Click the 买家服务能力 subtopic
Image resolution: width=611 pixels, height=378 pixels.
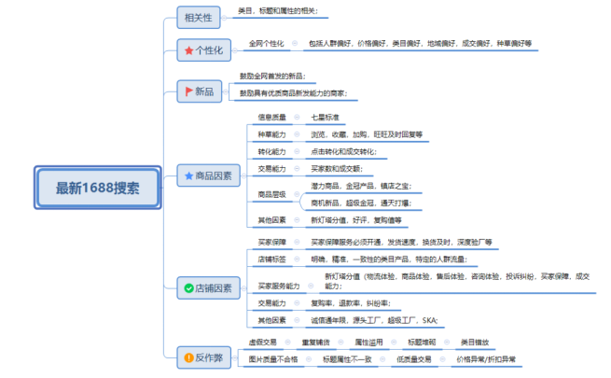click(278, 285)
